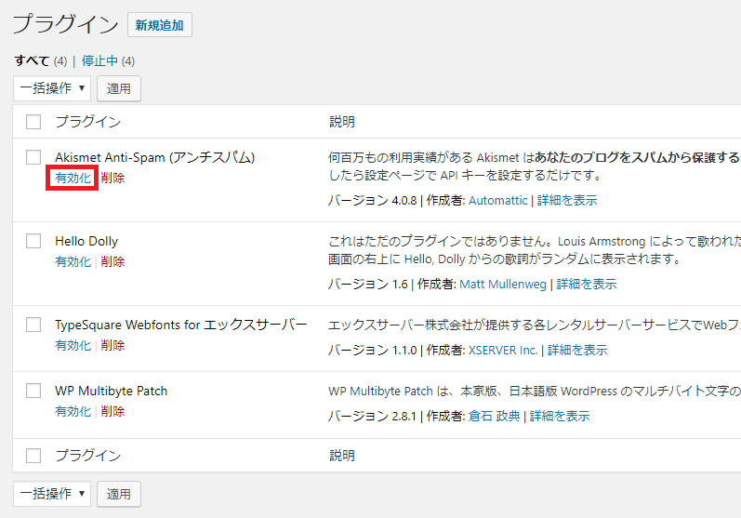Toggle the footer select-all checkbox

point(33,456)
